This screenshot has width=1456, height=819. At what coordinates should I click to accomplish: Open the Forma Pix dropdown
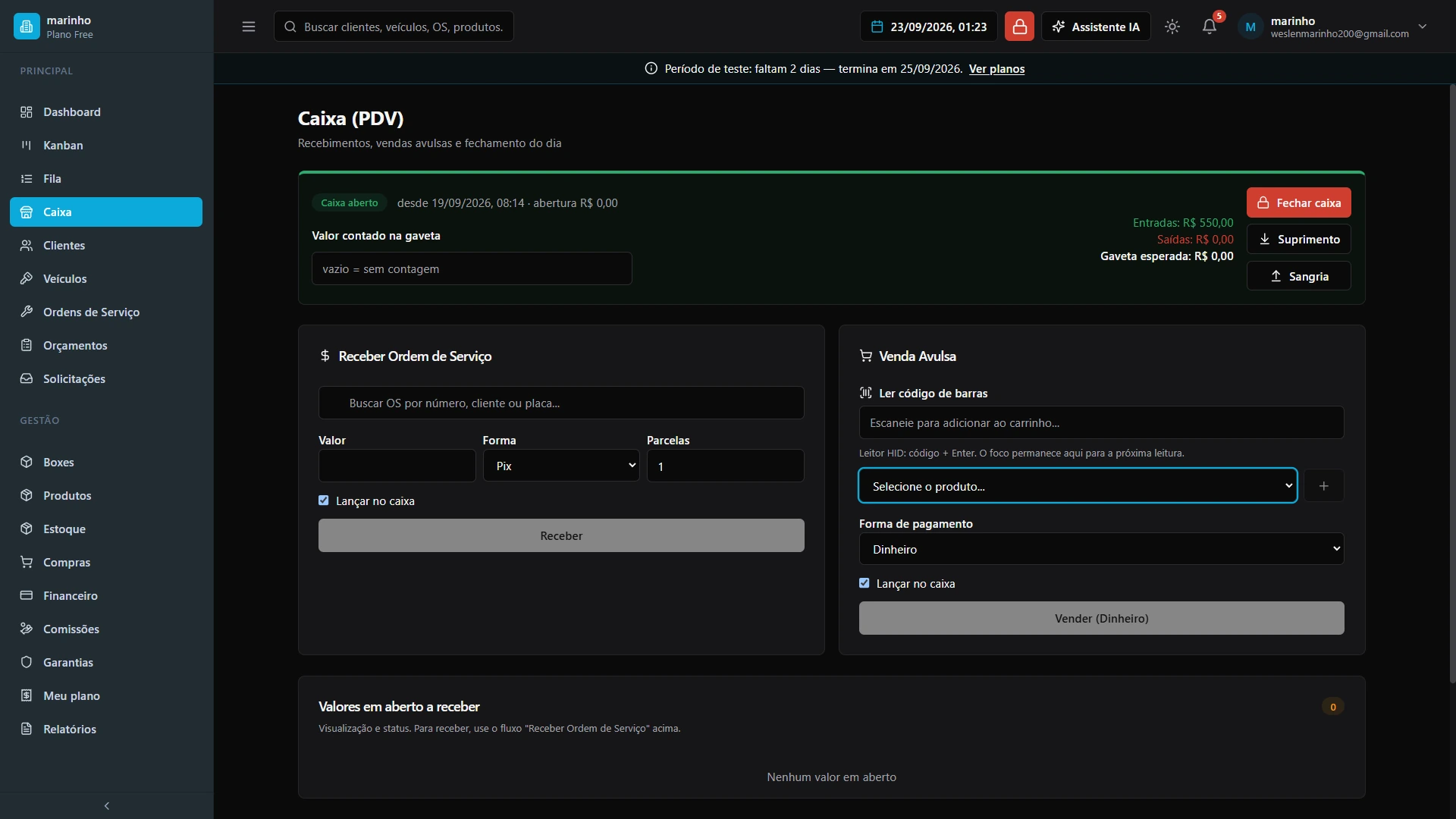coord(561,466)
